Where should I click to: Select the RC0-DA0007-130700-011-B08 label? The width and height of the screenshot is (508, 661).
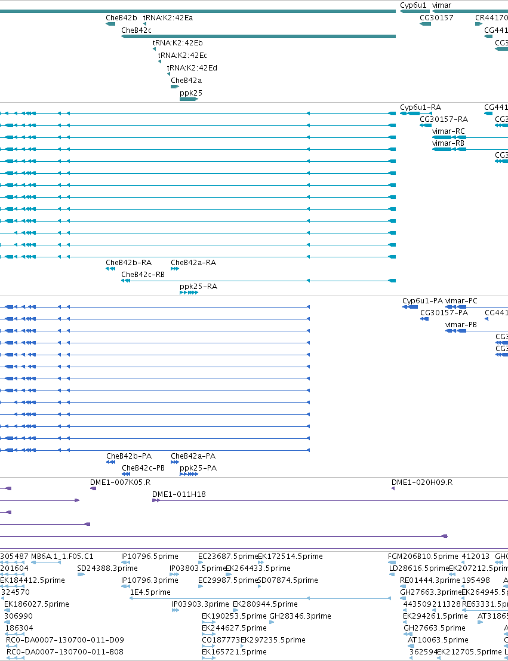click(65, 652)
